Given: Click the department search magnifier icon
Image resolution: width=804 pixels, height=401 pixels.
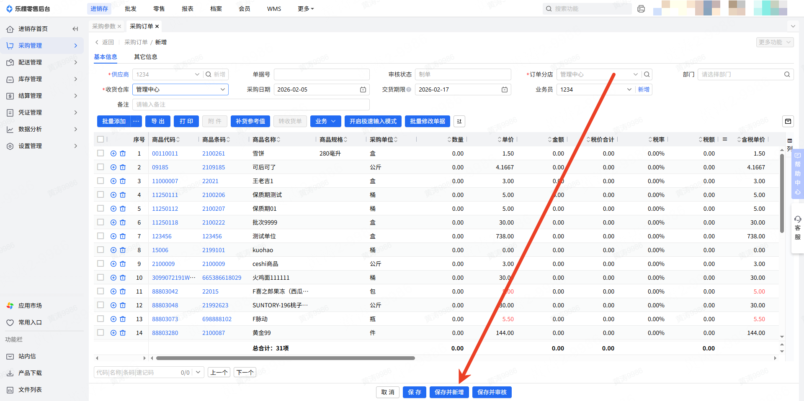Looking at the screenshot, I should pos(787,74).
